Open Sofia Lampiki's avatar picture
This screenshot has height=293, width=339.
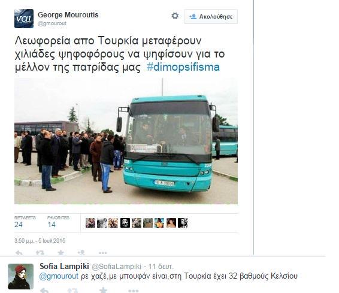(x=20, y=276)
